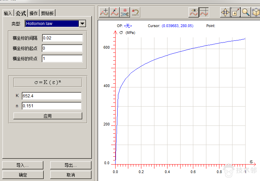The width and height of the screenshot is (260, 181).
Task: Switch to the 操作 tab
Action: [33, 13]
